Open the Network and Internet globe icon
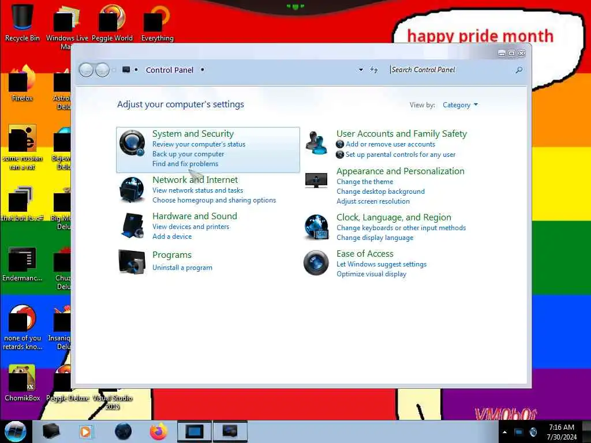This screenshot has width=591, height=443. 132,190
